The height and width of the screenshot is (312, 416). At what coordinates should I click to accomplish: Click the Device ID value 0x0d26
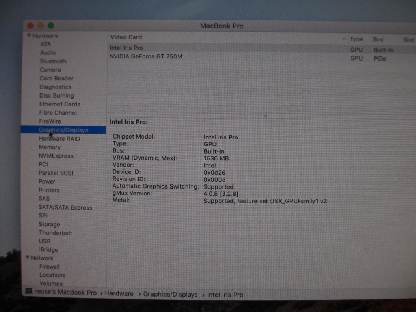pos(214,172)
